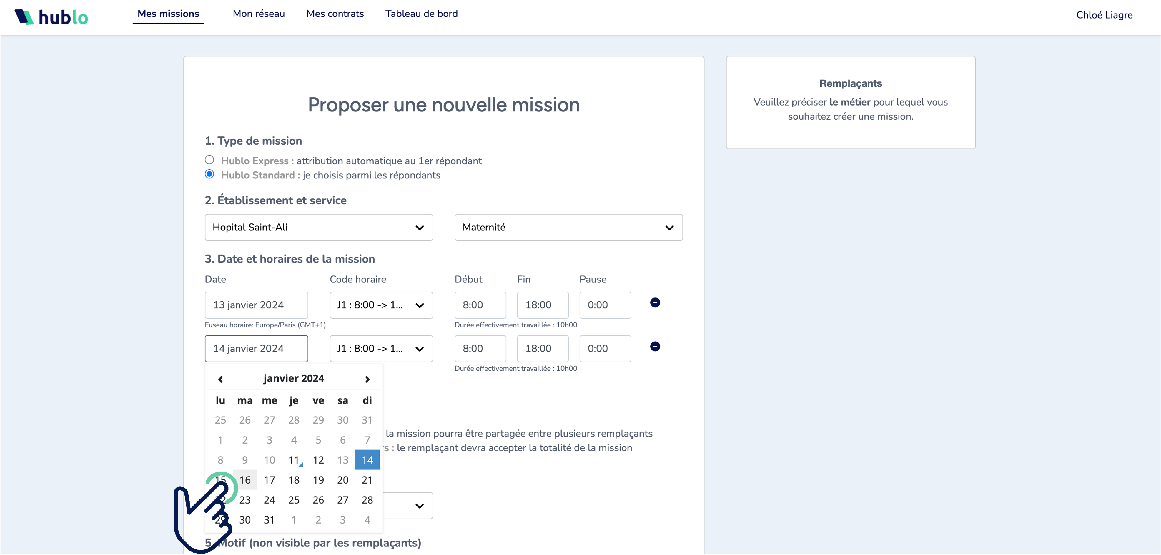Open the Hopital Saint-Ali establishment dropdown

point(319,227)
